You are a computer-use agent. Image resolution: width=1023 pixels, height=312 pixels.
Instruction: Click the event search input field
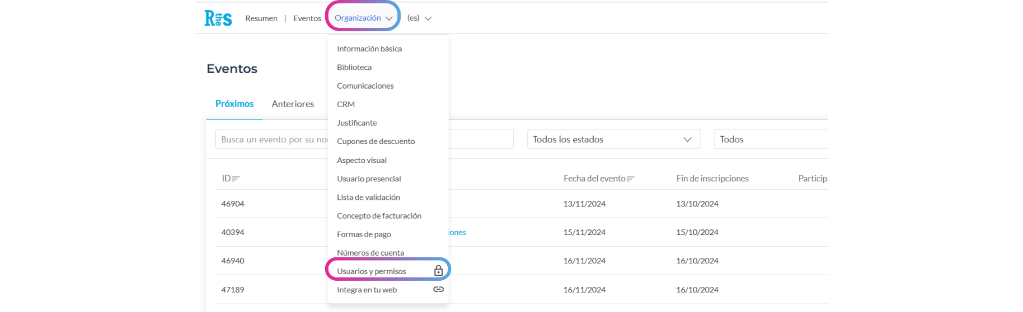(x=271, y=140)
